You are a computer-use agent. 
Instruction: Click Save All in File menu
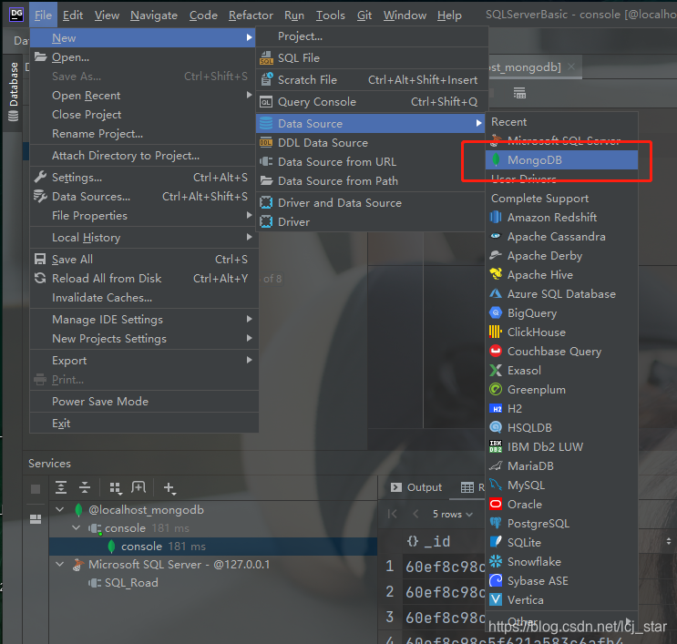pos(144,260)
